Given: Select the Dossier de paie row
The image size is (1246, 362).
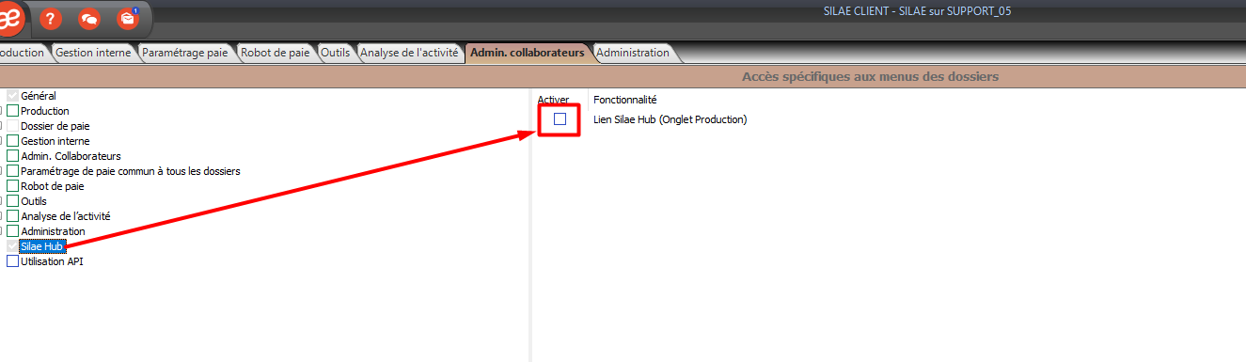Looking at the screenshot, I should pos(55,126).
